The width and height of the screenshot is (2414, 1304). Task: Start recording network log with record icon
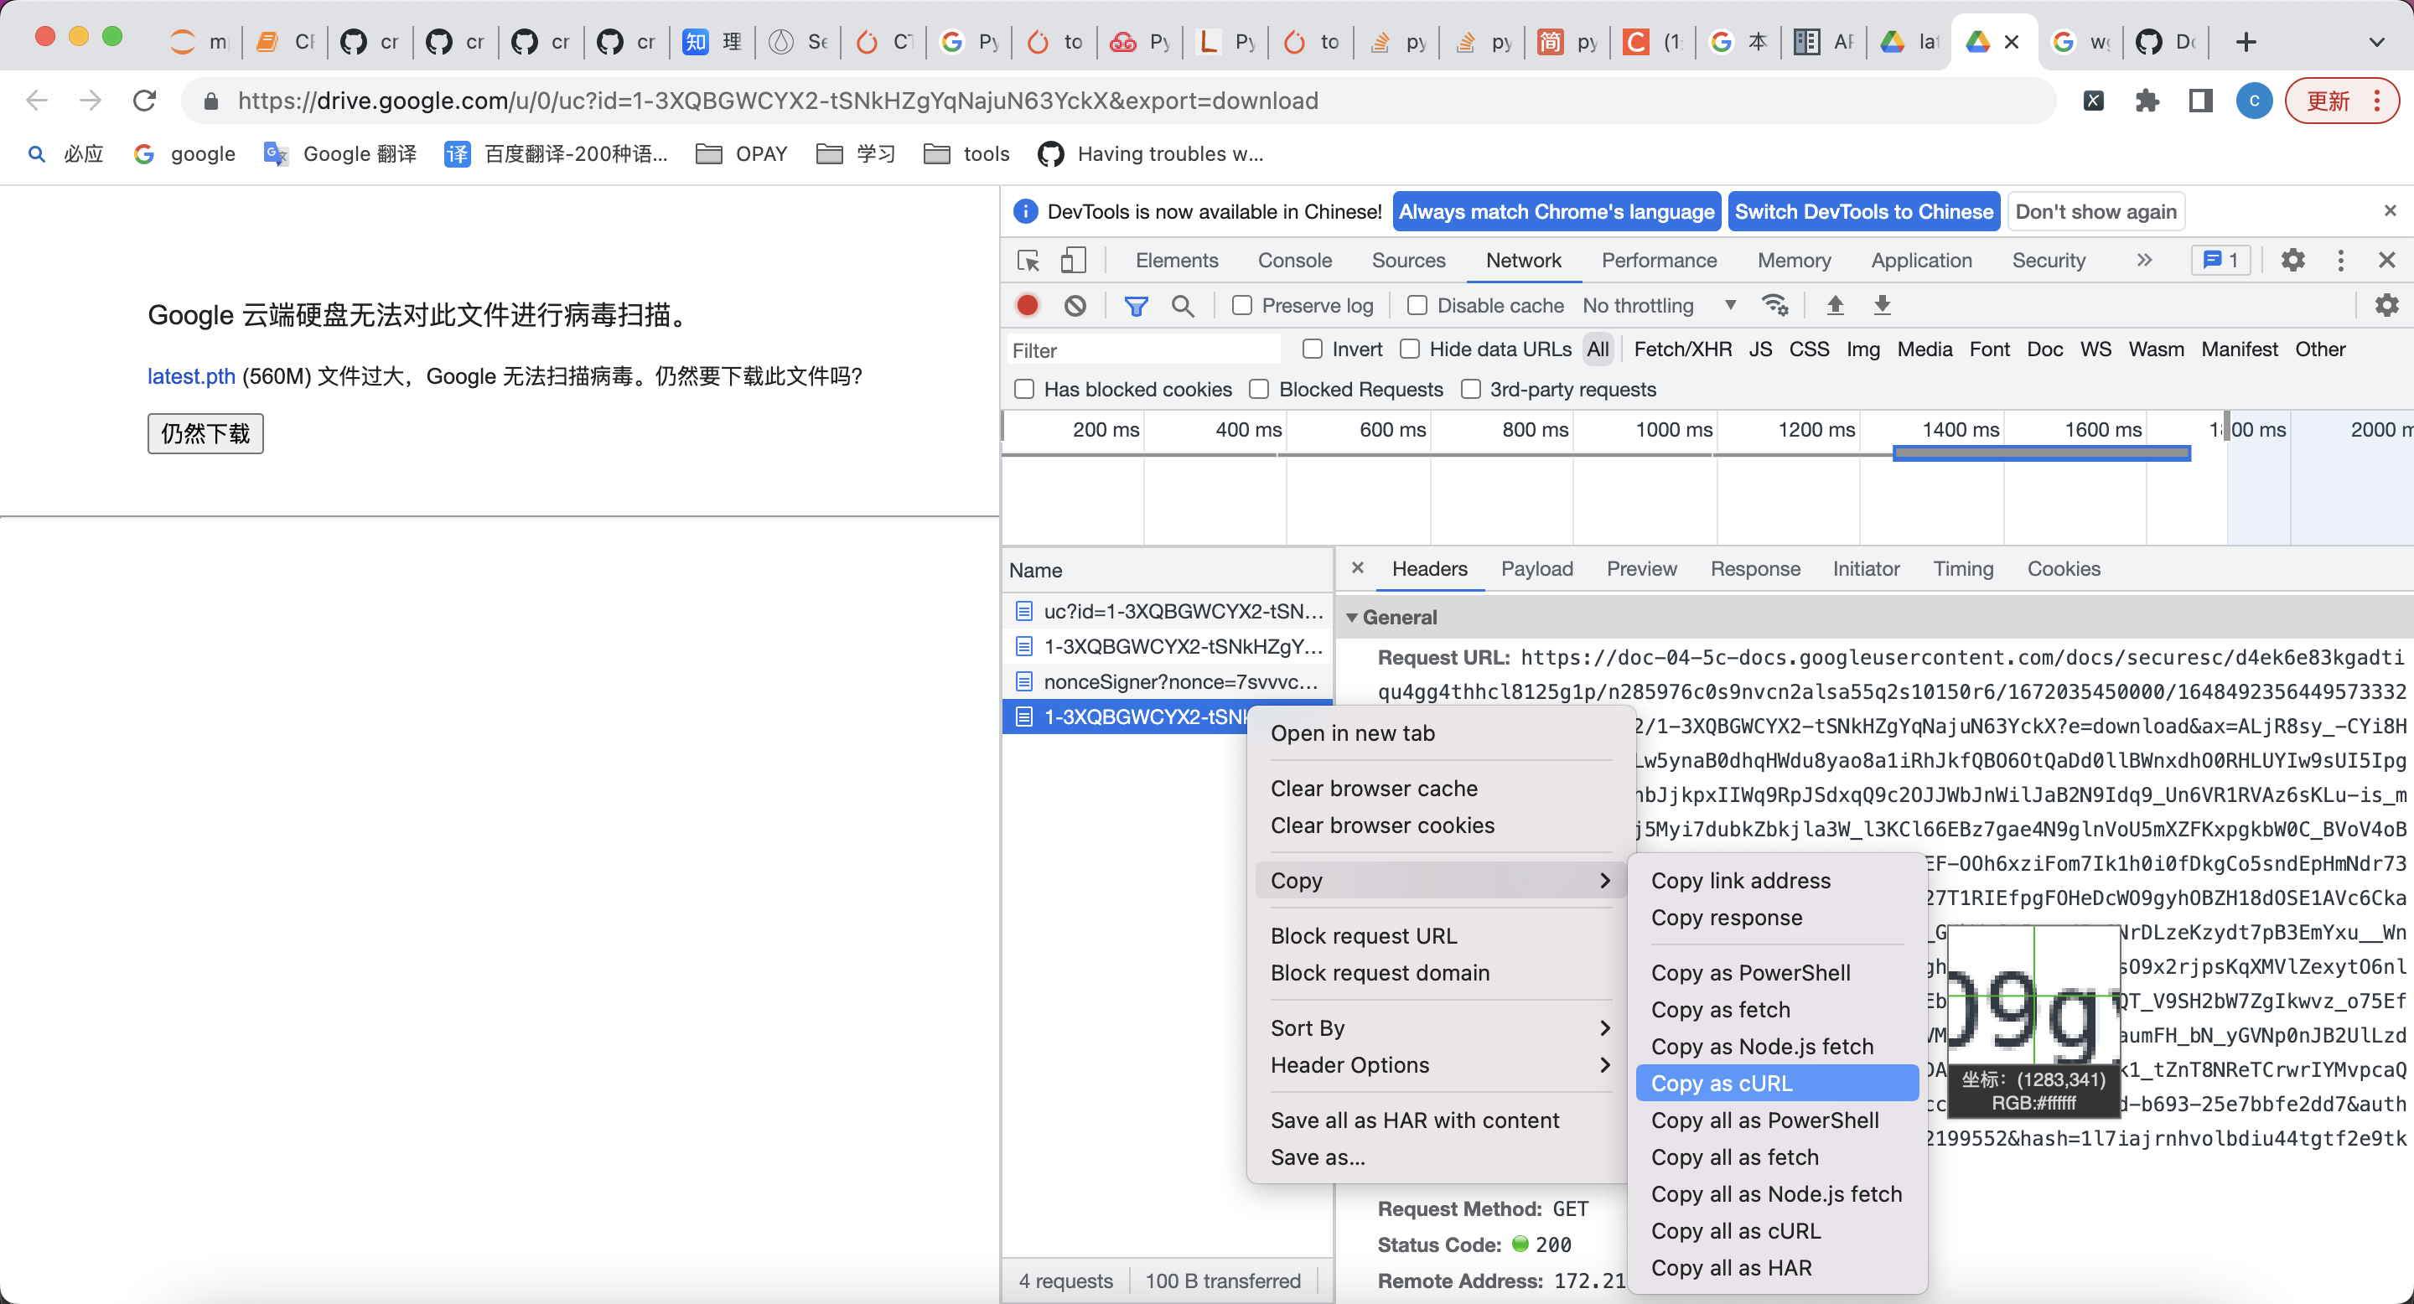pyautogui.click(x=1026, y=305)
